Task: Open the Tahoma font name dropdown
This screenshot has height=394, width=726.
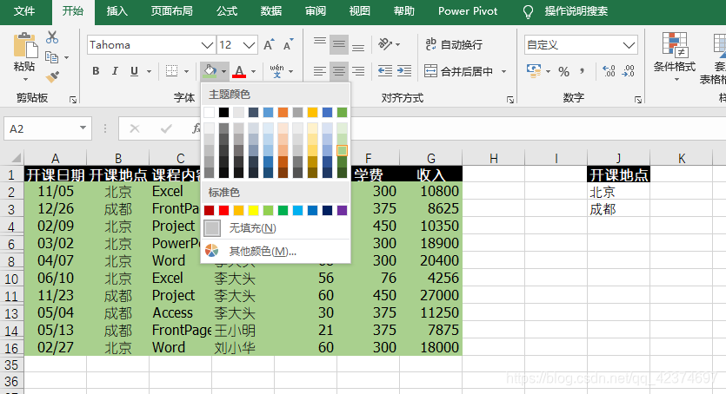Action: (207, 45)
